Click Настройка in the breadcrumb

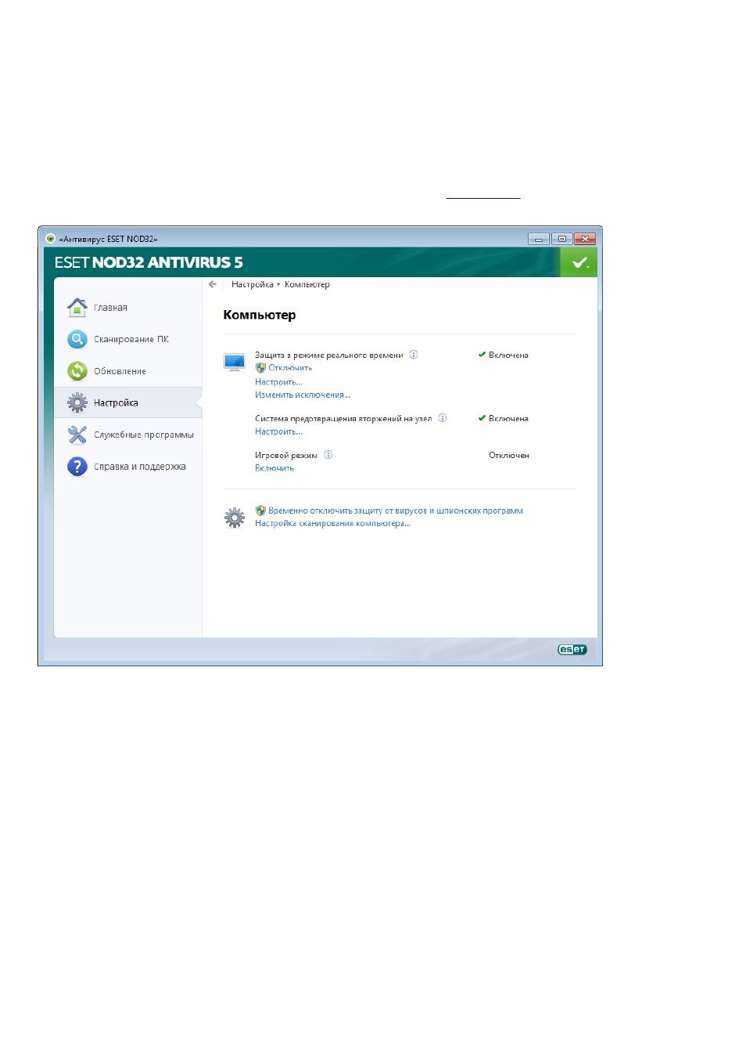(253, 284)
